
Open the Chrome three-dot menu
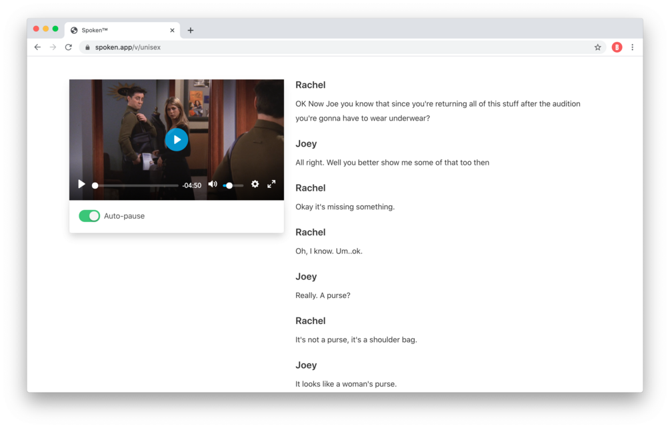(x=632, y=47)
